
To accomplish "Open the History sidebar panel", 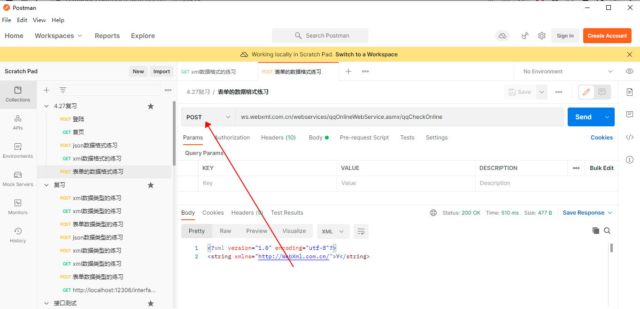I will [18, 235].
